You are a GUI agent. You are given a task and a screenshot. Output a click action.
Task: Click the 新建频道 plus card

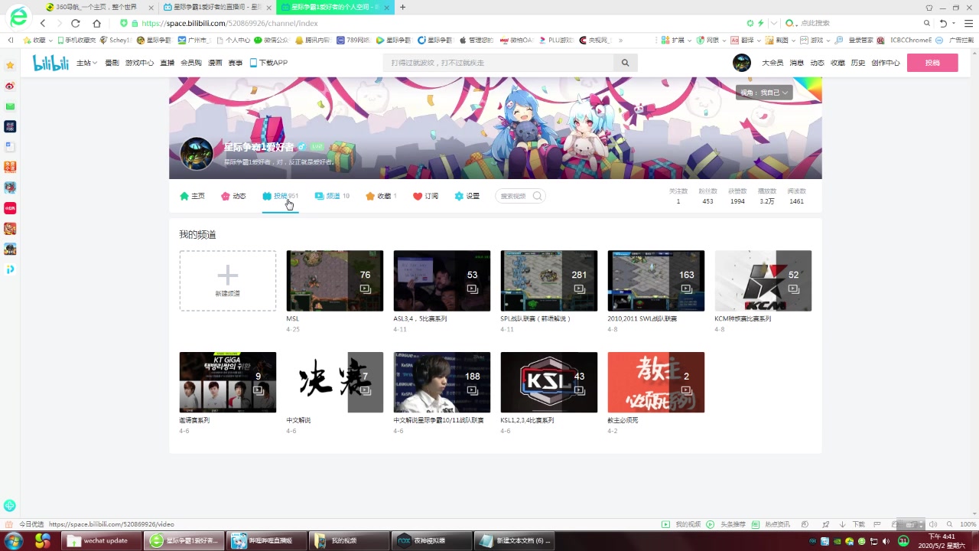[228, 281]
